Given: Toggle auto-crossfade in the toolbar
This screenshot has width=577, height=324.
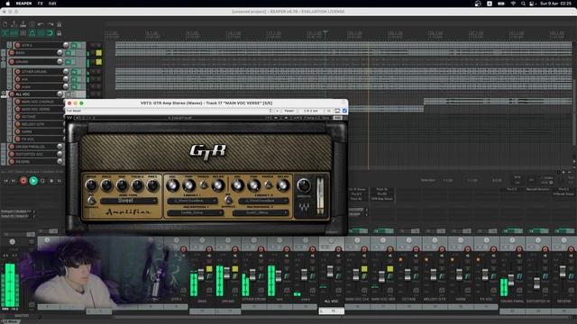Looking at the screenshot, I should tap(5, 33).
